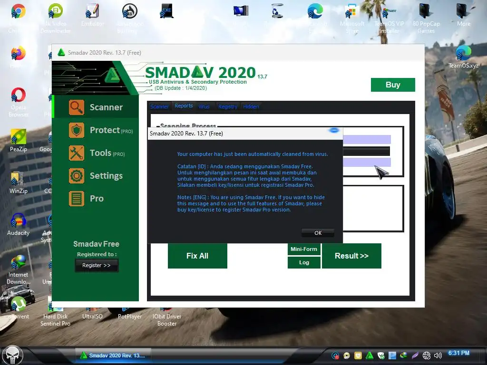This screenshot has height=365, width=487.
Task: Click the Smadav green tray icon
Action: click(370, 355)
